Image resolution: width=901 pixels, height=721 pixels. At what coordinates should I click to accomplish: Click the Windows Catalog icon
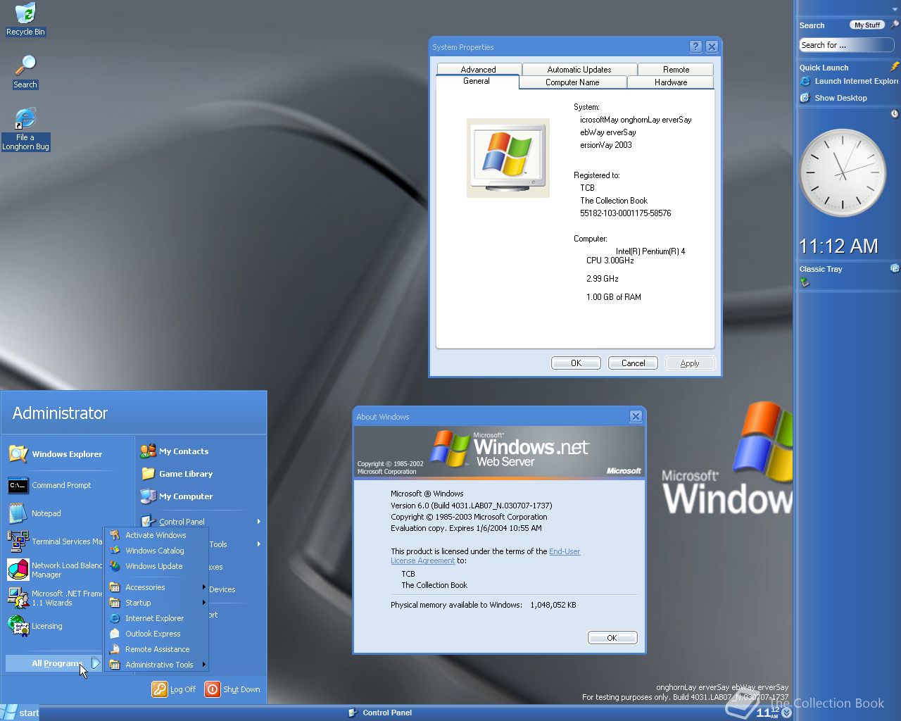(115, 551)
